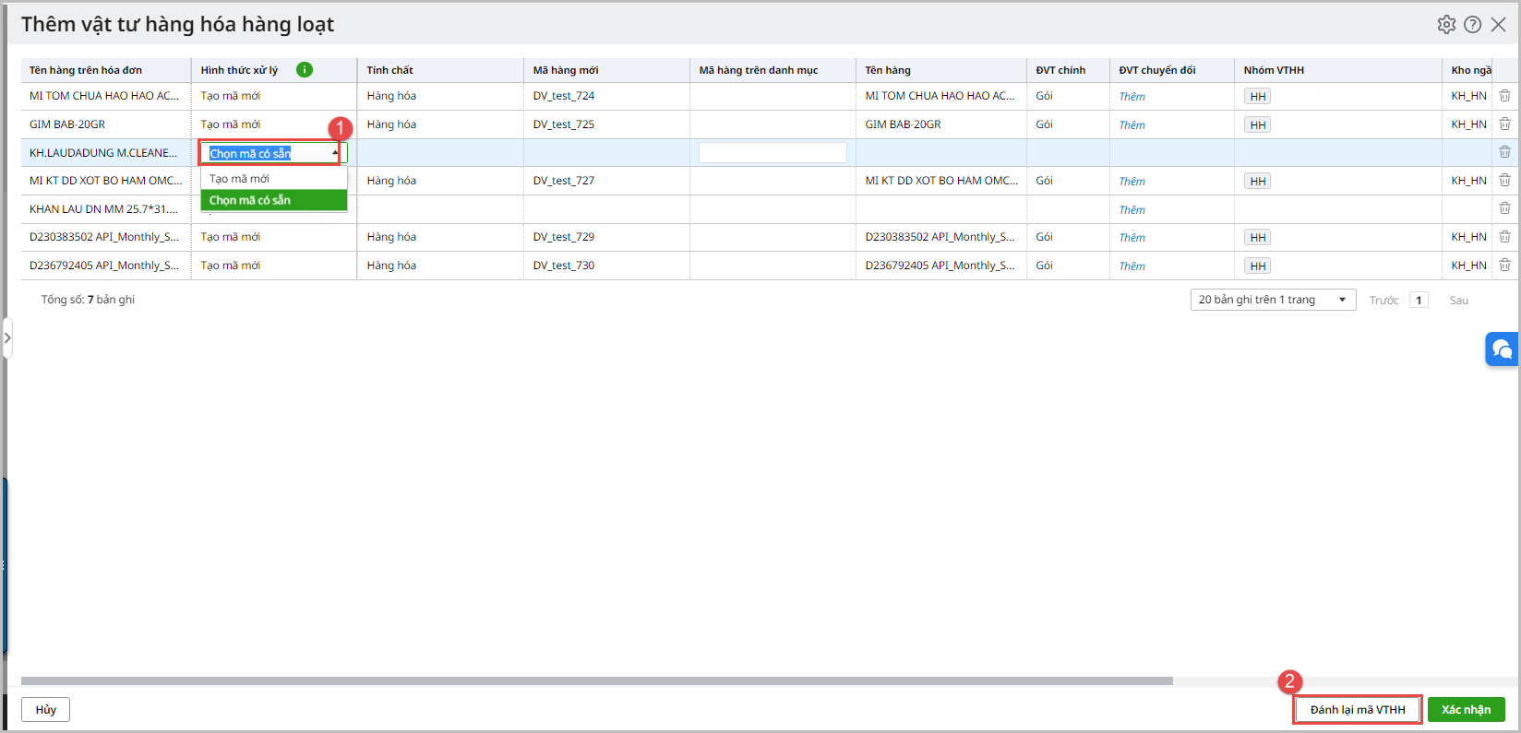This screenshot has width=1521, height=733.
Task: Expand the left side panel arrow
Action: coord(7,338)
